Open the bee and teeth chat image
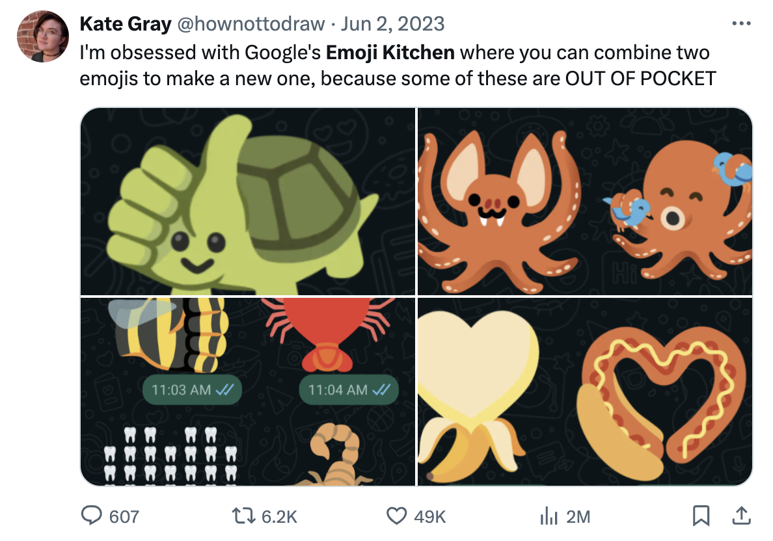 (x=247, y=391)
